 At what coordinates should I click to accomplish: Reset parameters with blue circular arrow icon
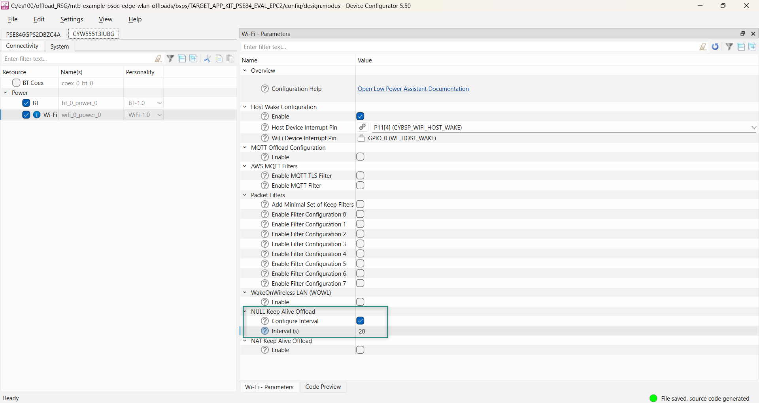tap(715, 47)
